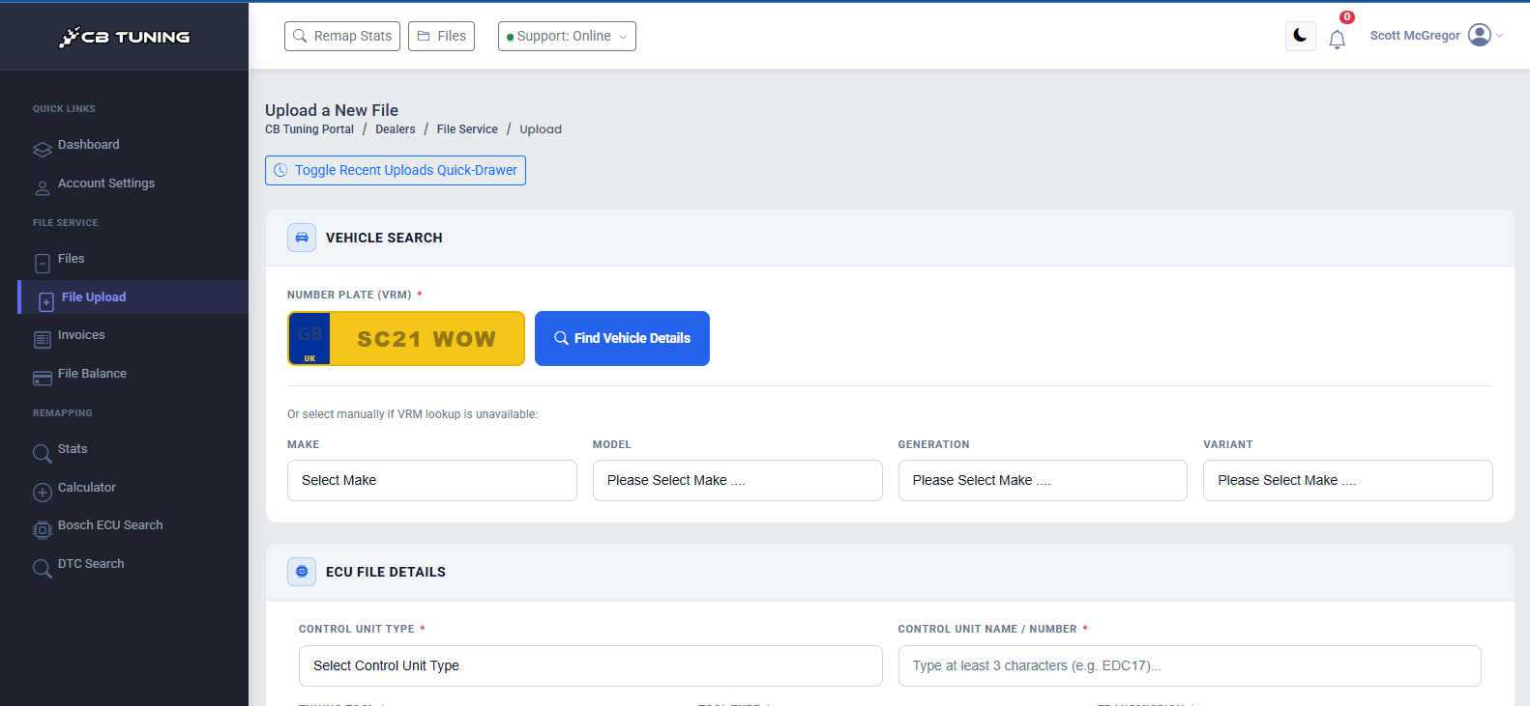Click the CB Tuning logo
The image size is (1530, 706).
pos(125,37)
